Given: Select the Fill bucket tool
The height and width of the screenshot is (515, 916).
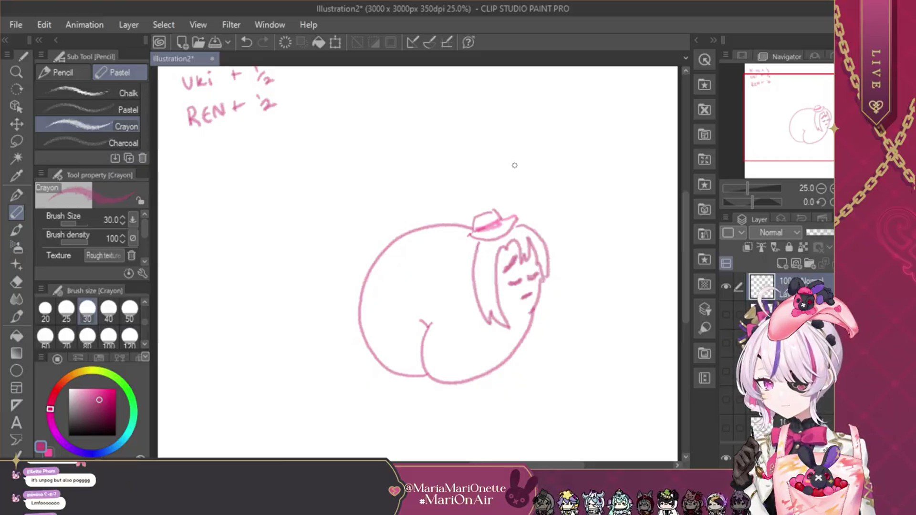Looking at the screenshot, I should [16, 336].
